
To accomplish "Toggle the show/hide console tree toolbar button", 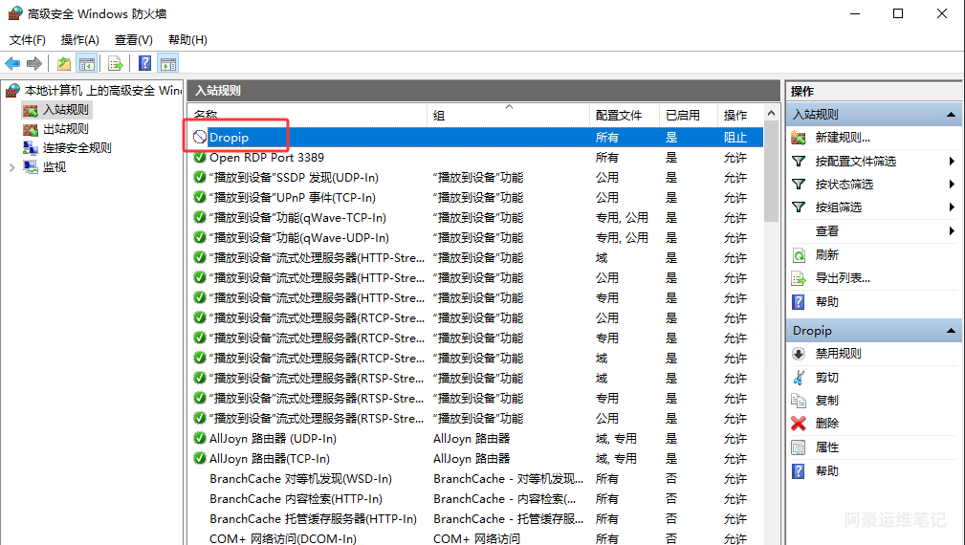I will (x=87, y=64).
